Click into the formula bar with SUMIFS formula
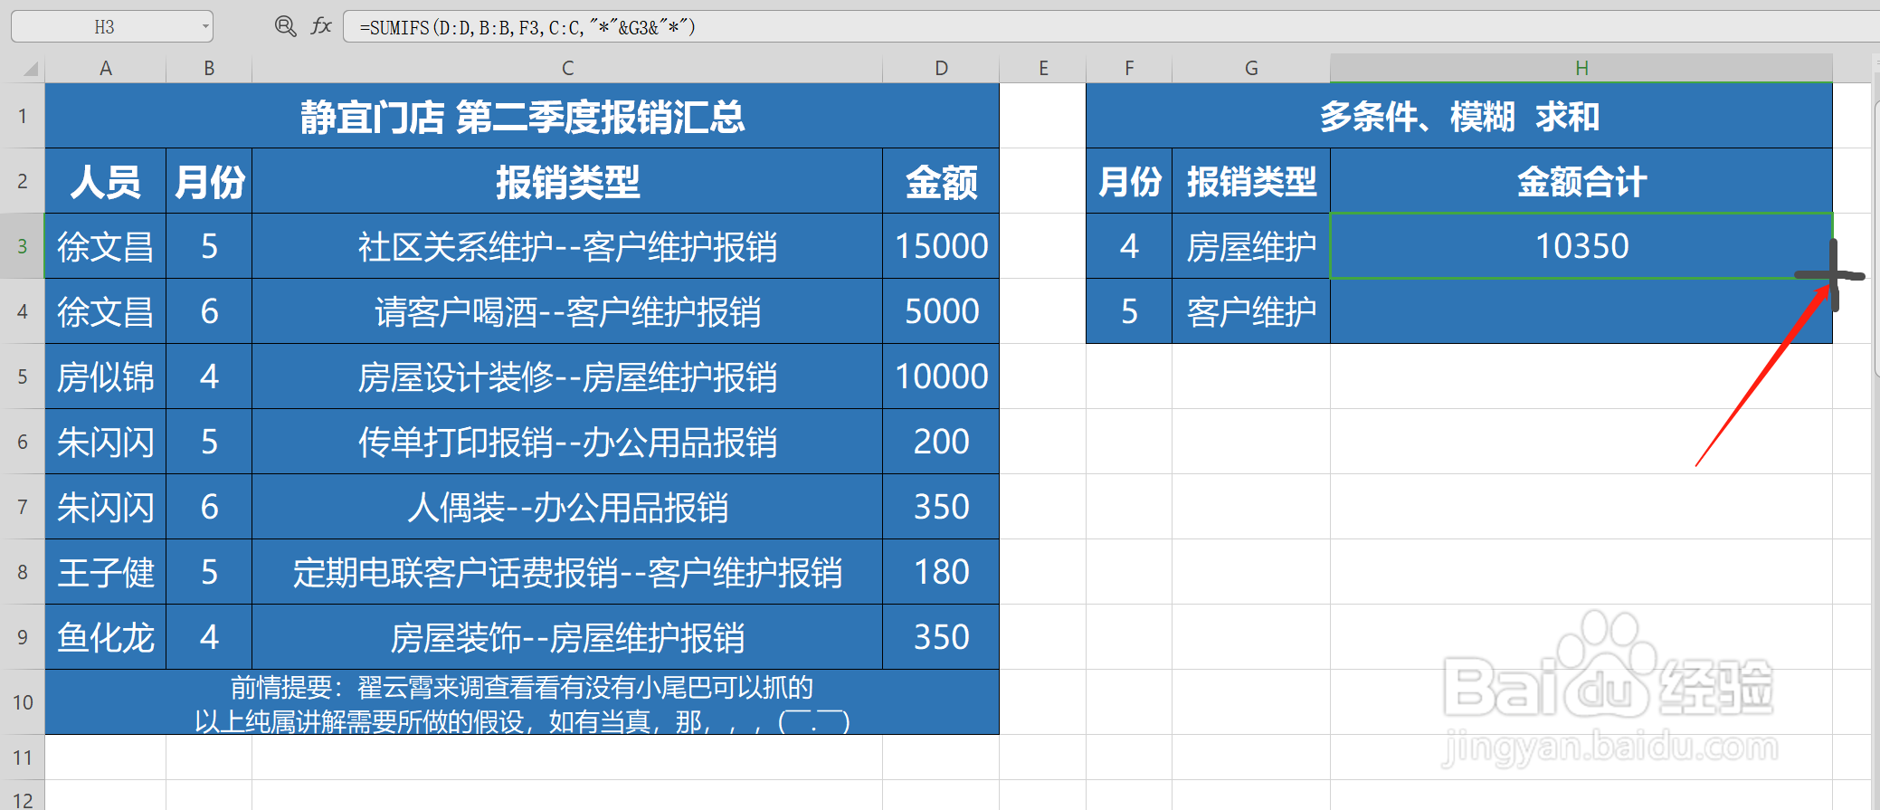 point(1111,27)
